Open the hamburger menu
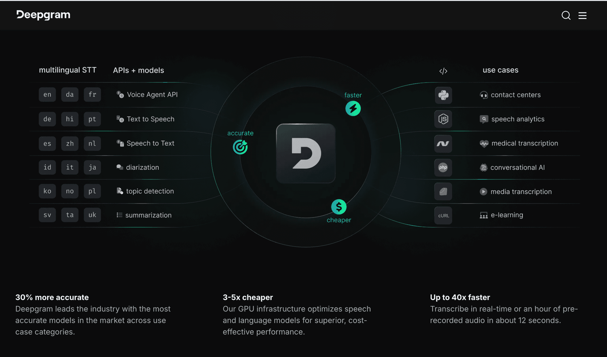This screenshot has height=357, width=607. 582,16
